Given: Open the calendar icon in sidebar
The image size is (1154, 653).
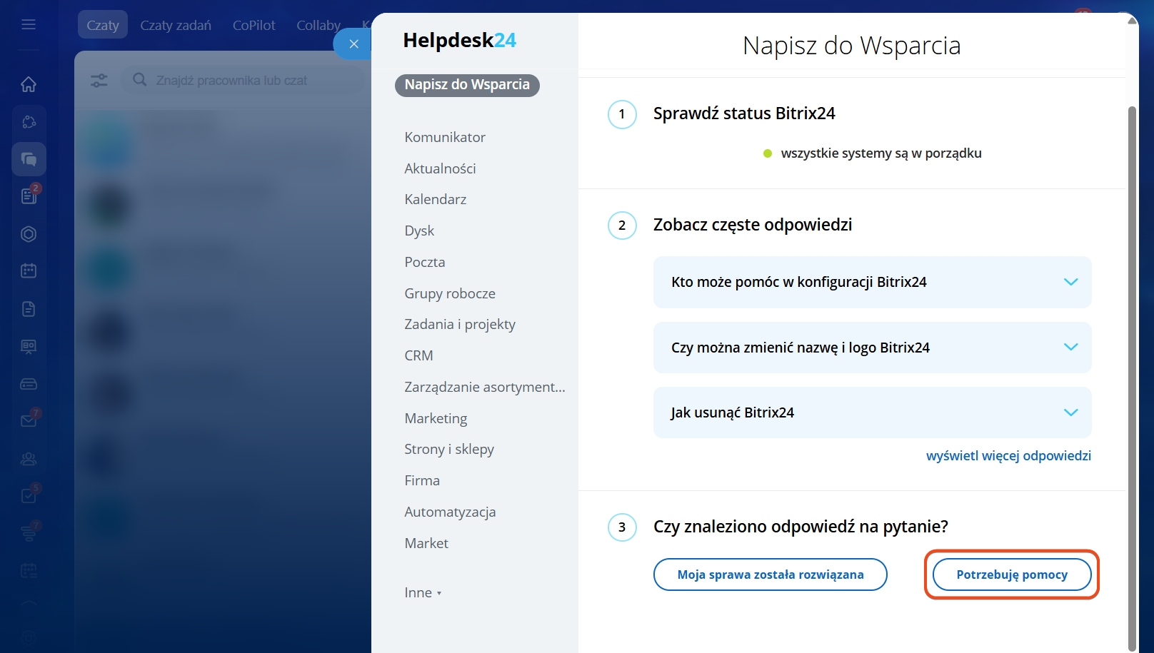Looking at the screenshot, I should (29, 270).
